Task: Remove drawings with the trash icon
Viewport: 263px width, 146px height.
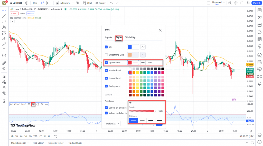Action: coord(4,101)
